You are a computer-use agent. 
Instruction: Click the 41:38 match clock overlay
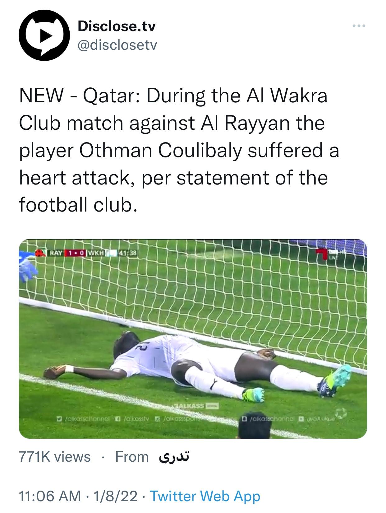tap(128, 253)
